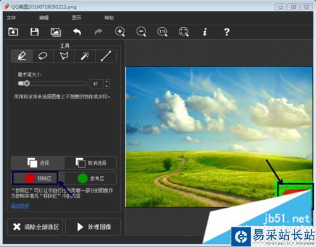Select the marker brush tool
Screen dimensions: 316x247
coord(22,56)
